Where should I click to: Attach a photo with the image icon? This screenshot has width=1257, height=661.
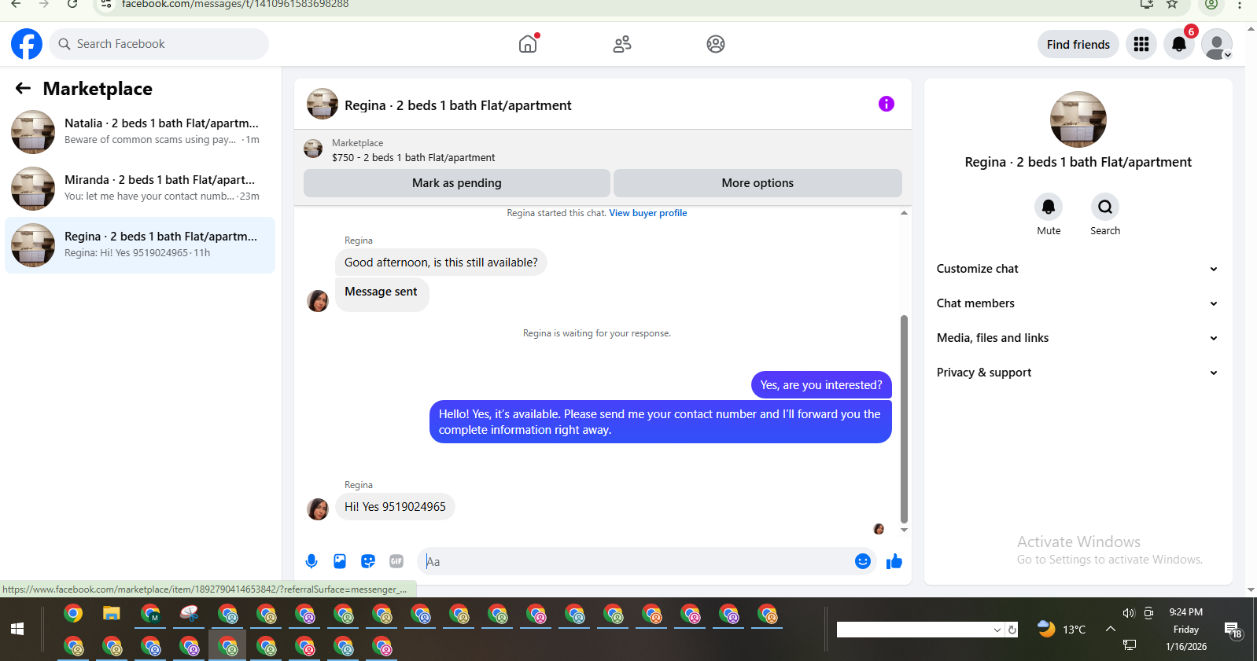pyautogui.click(x=340, y=561)
